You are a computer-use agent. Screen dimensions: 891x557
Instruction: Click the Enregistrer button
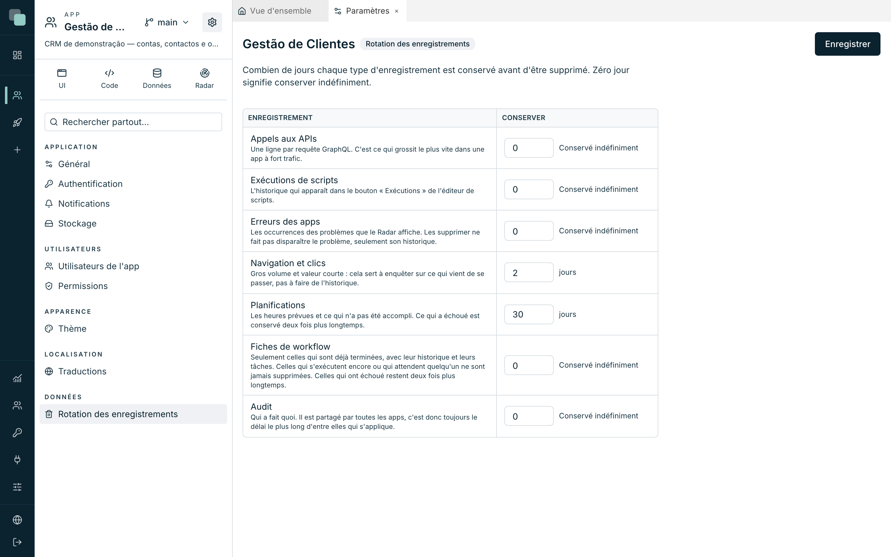tap(847, 44)
